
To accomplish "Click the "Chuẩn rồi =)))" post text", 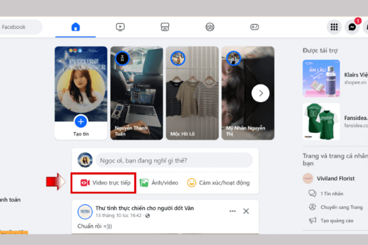I will (x=95, y=226).
